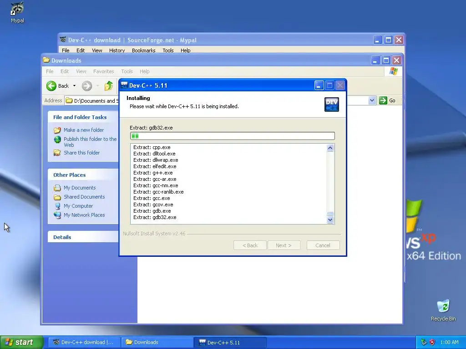
Task: Click the Make a new folder link
Action: [x=84, y=130]
